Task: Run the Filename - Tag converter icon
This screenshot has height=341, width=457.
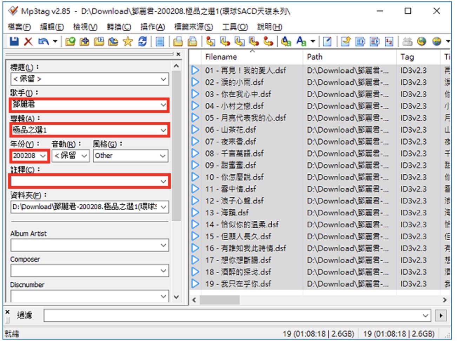Action: click(225, 41)
